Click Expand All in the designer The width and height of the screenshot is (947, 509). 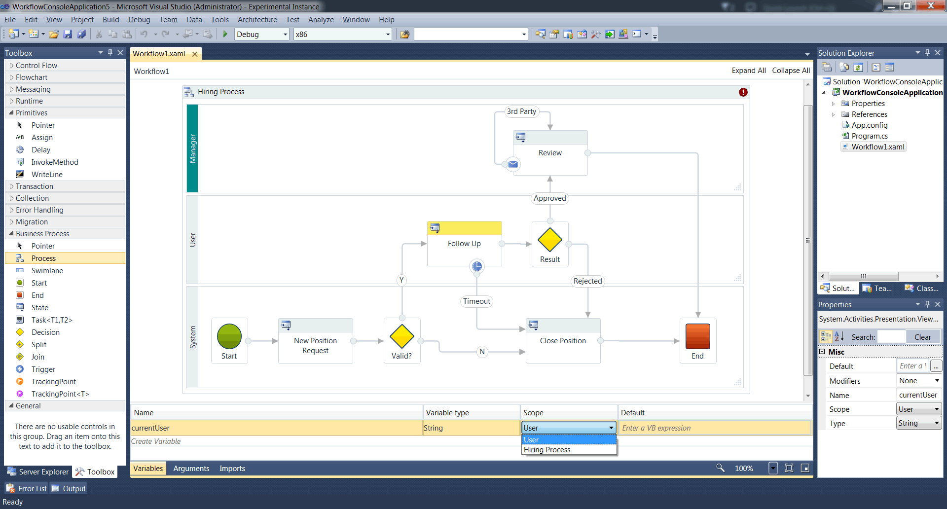(749, 71)
